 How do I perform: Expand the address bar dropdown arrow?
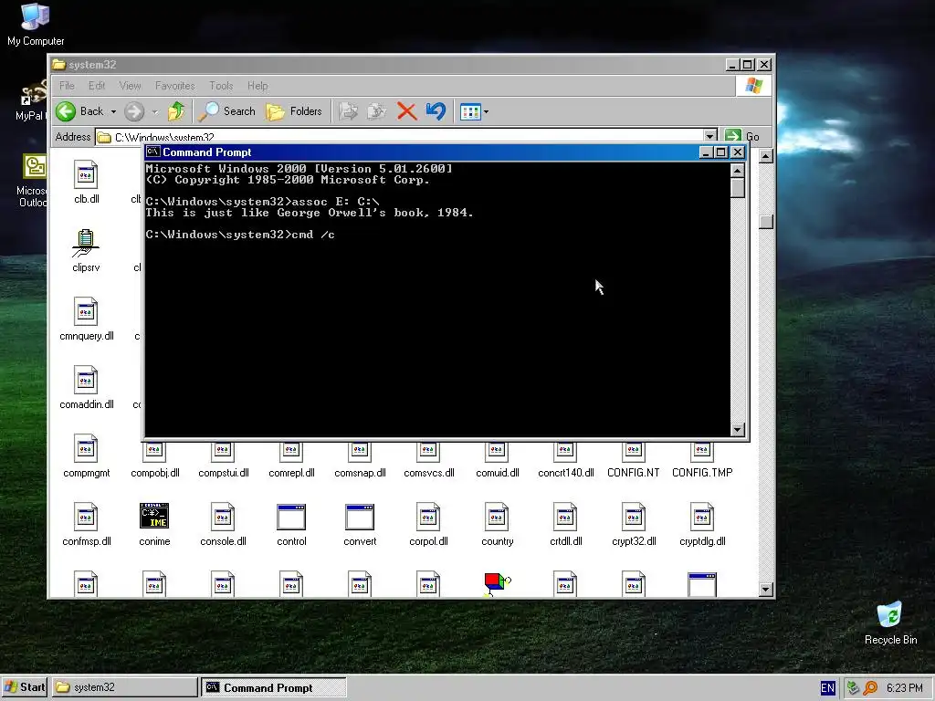tap(709, 137)
